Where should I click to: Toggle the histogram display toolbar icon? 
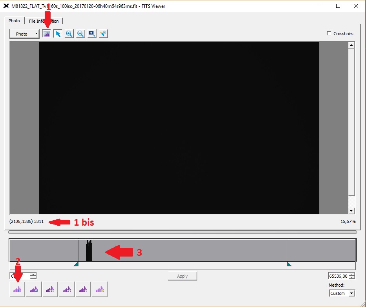(47, 34)
